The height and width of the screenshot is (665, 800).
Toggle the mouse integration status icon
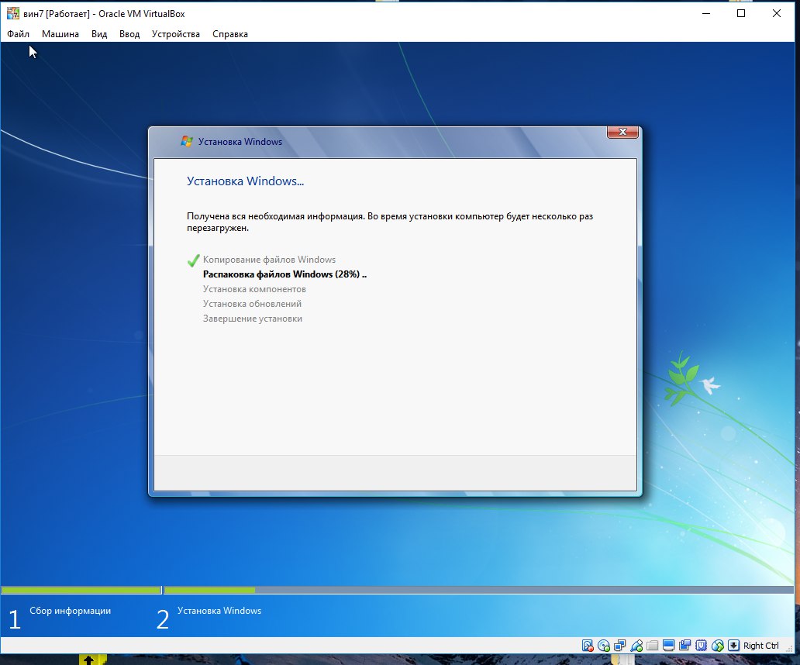(x=718, y=646)
